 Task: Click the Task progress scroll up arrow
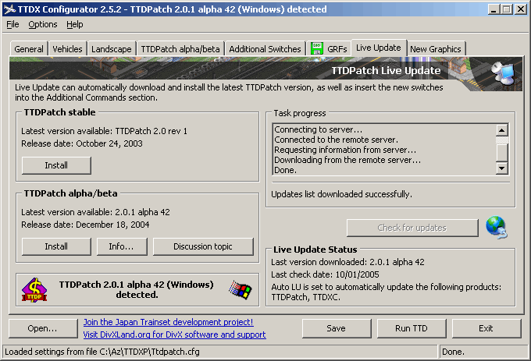click(x=501, y=129)
